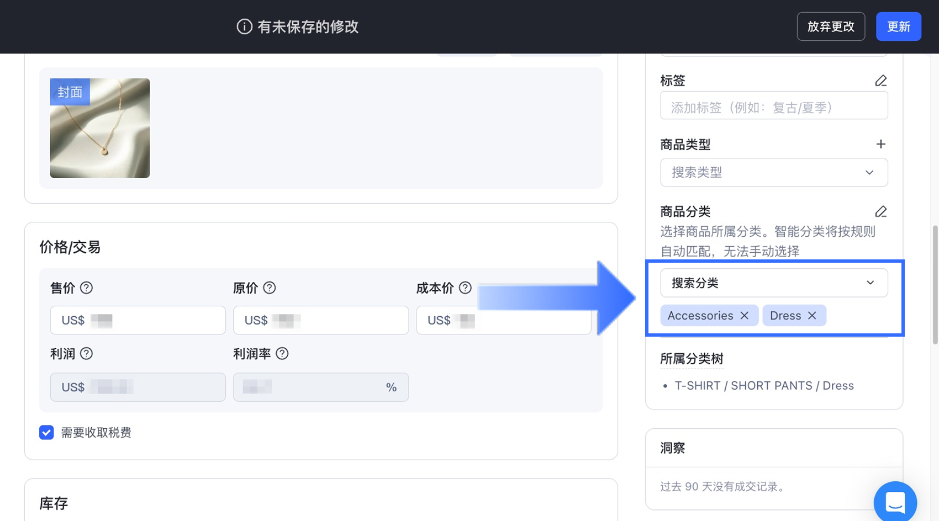Click the edit pencil next to 标签
This screenshot has width=939, height=521.
(881, 81)
